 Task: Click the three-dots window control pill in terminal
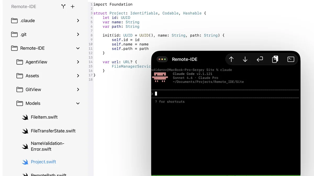(162, 59)
